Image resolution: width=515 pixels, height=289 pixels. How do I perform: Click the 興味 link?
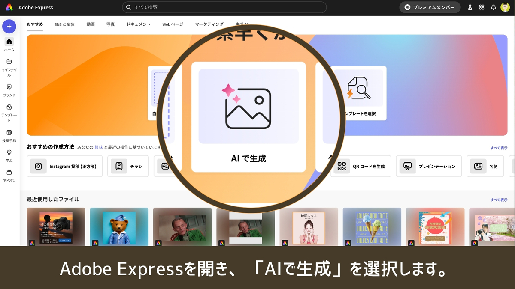99,147
